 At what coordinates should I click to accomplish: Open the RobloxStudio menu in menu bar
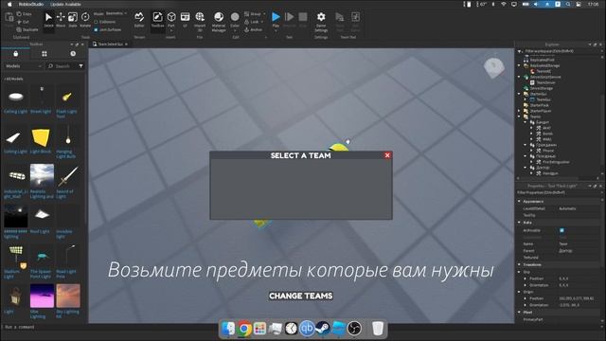point(31,4)
